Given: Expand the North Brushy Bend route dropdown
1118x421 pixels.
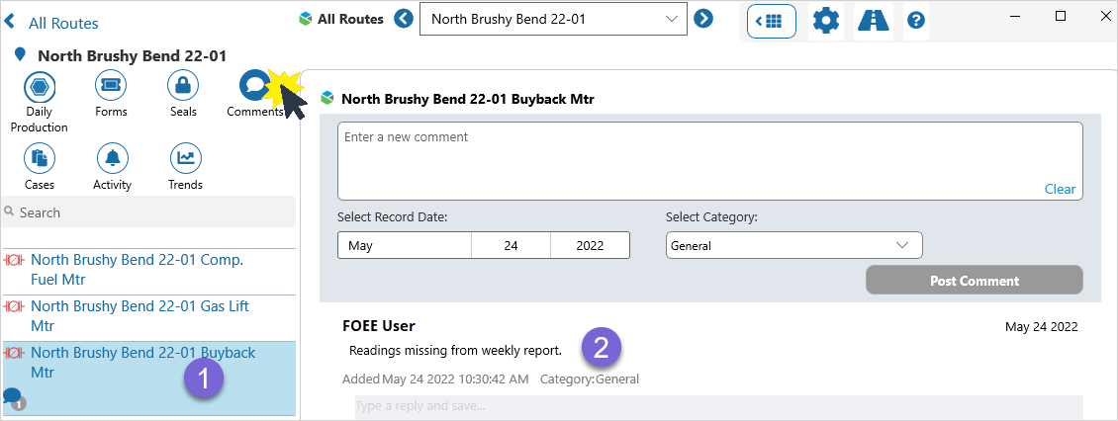Looking at the screenshot, I should pos(673,19).
